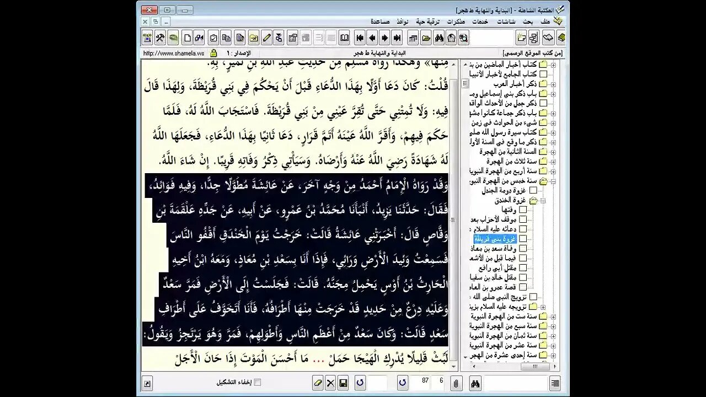Collapse the غزوة الخندق node
Viewport: 706px width, 397px height.
(x=543, y=201)
